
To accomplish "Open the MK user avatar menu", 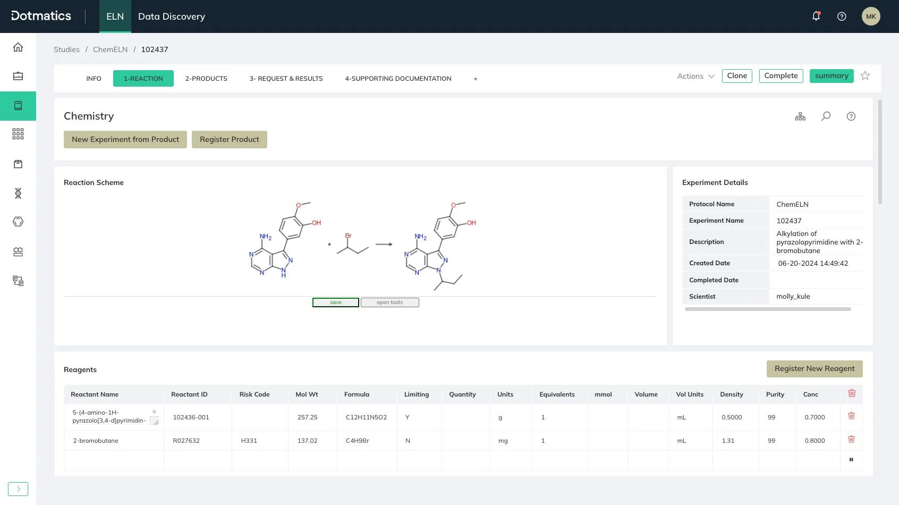I will point(871,16).
